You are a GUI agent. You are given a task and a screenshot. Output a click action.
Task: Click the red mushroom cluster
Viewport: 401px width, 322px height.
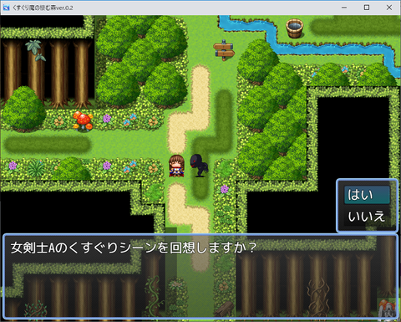click(x=83, y=121)
